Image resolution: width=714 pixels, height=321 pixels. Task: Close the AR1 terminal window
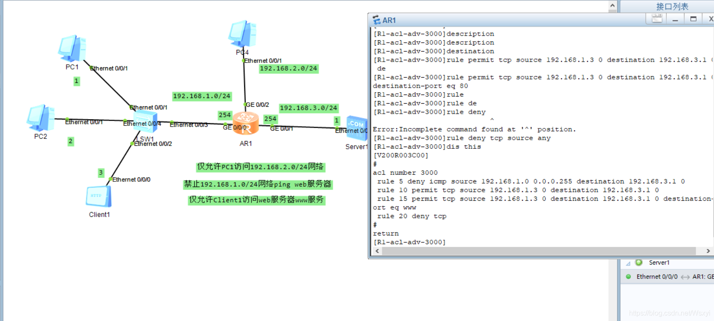pyautogui.click(x=710, y=19)
